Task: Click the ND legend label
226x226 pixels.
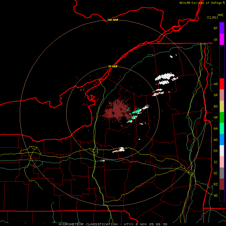Action: pos(215,196)
